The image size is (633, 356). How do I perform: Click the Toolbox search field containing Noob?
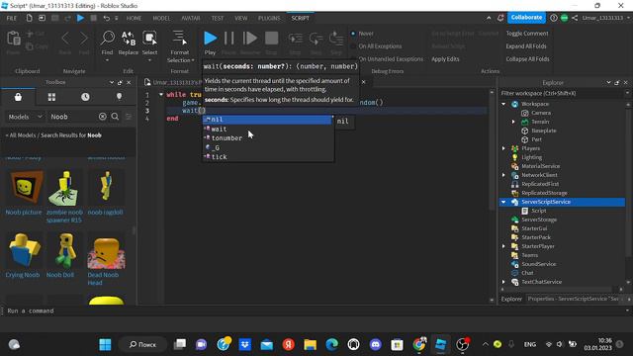tap(72, 117)
